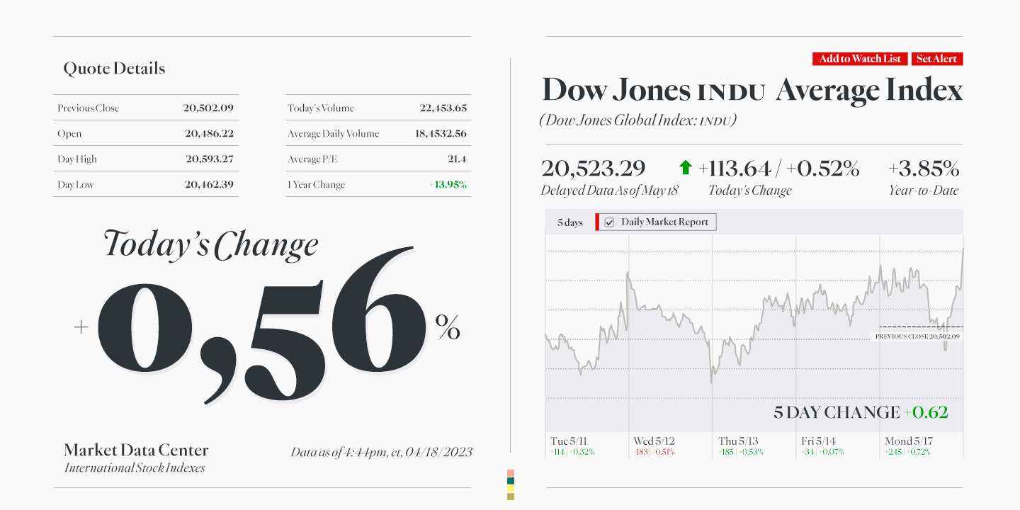Image resolution: width=1020 pixels, height=510 pixels.
Task: Click the Year-to-Date label
Action: (924, 191)
